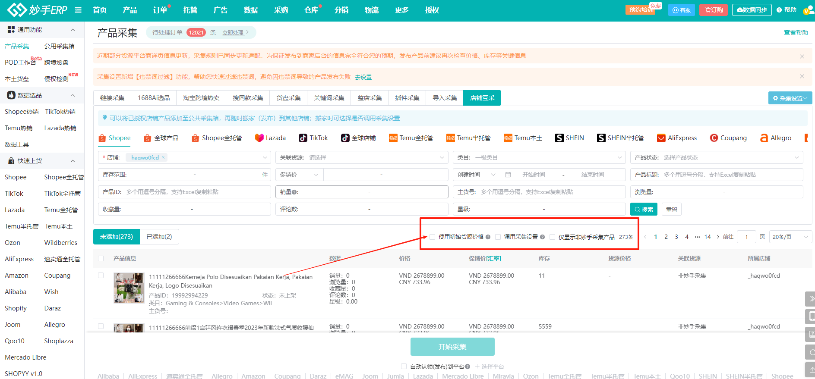Click the 产品ID input field
Viewport: 815px width, 379px height.
click(184, 192)
